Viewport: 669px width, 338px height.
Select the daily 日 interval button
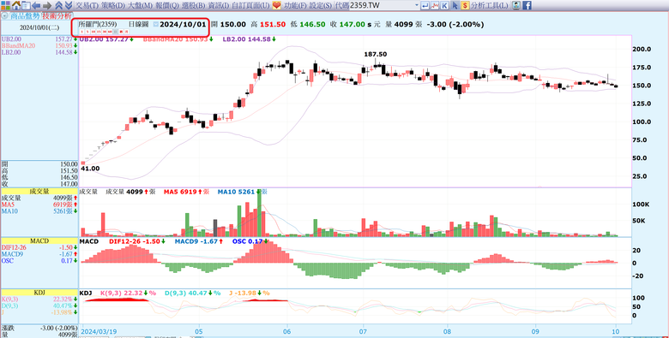116,32
